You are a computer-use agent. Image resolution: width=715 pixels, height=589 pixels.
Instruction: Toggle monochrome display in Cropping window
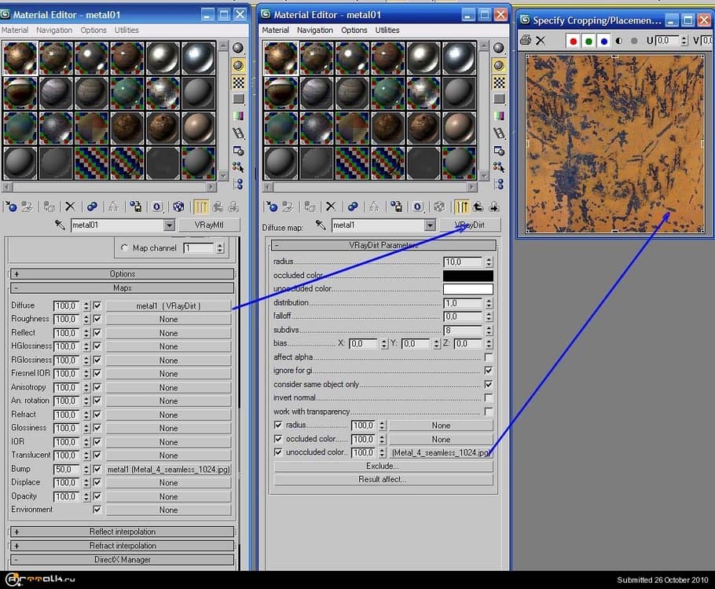click(x=618, y=41)
